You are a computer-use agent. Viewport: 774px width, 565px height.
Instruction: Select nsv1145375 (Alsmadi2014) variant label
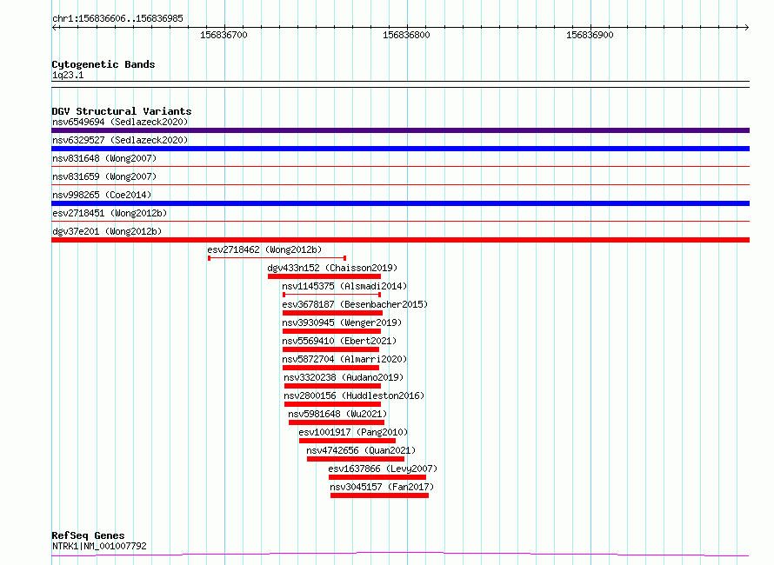(344, 286)
